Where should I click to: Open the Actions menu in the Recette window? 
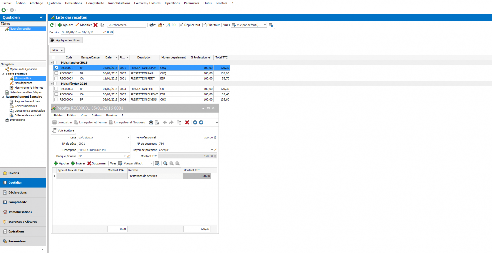pyautogui.click(x=96, y=116)
